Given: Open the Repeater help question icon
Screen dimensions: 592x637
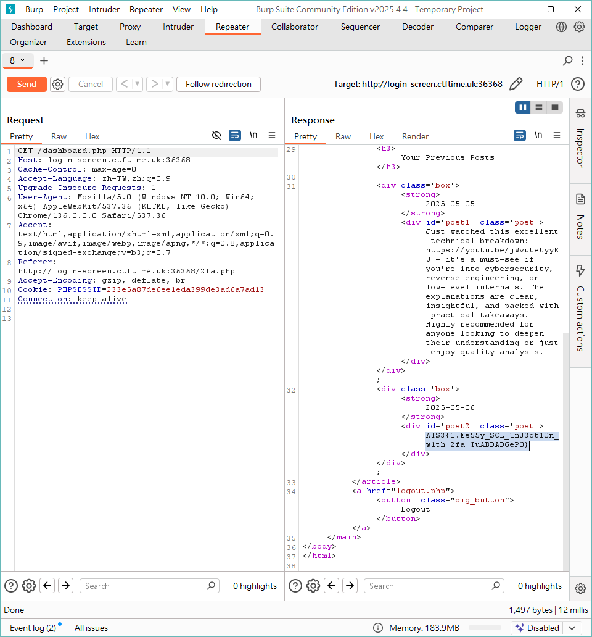Looking at the screenshot, I should (577, 84).
